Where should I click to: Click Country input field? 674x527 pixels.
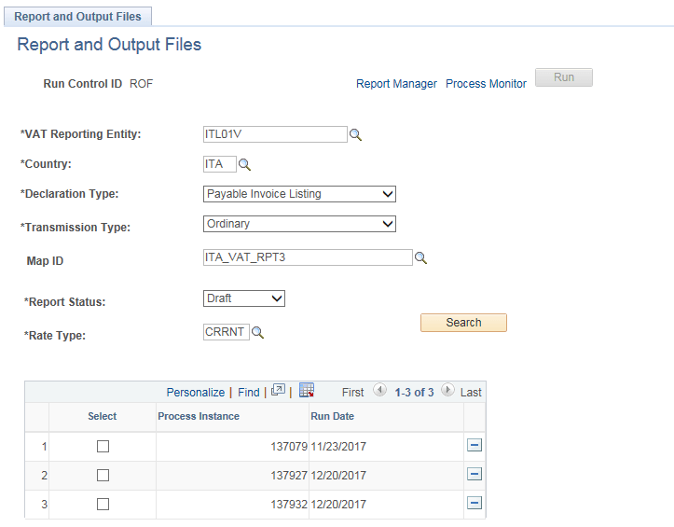point(220,164)
